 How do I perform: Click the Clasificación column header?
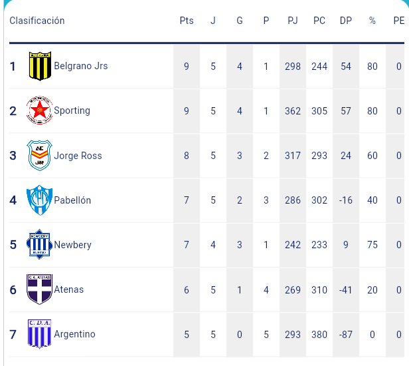[x=37, y=21]
